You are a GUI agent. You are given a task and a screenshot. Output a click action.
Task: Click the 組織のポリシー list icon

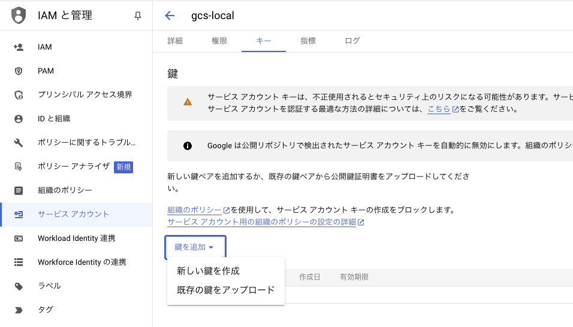19,191
